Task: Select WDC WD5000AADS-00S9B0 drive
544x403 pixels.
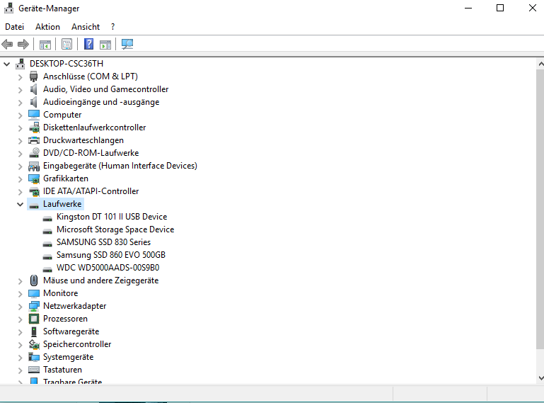Action: point(108,268)
